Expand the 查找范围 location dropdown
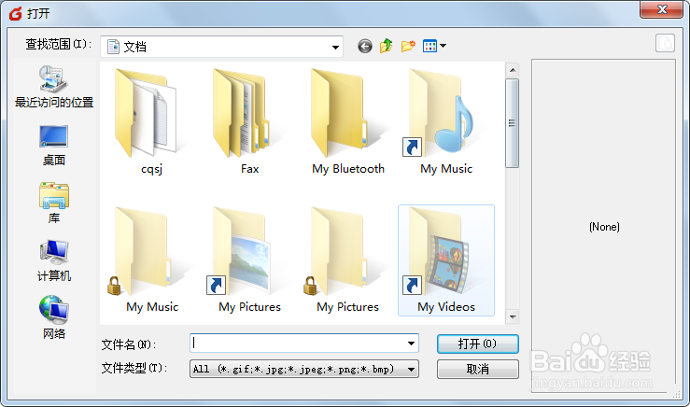Image resolution: width=690 pixels, height=407 pixels. [x=335, y=47]
